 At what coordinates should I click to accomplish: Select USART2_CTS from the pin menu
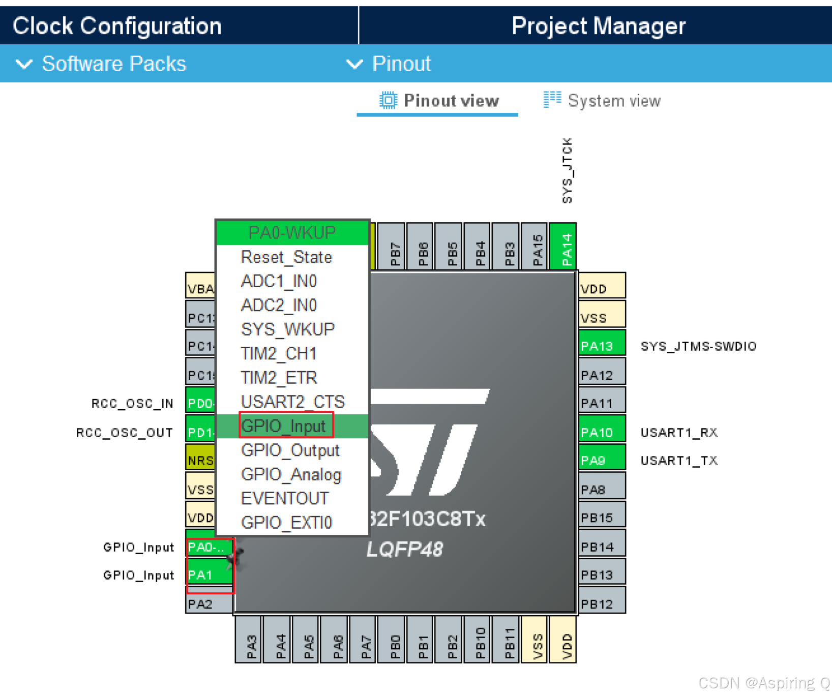pos(292,402)
